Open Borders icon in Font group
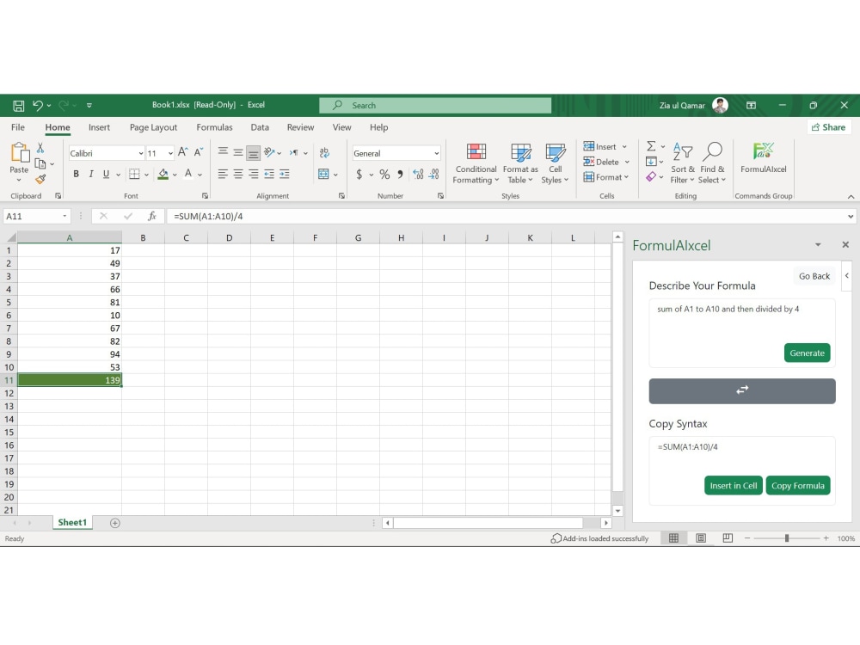The width and height of the screenshot is (860, 645). (134, 175)
